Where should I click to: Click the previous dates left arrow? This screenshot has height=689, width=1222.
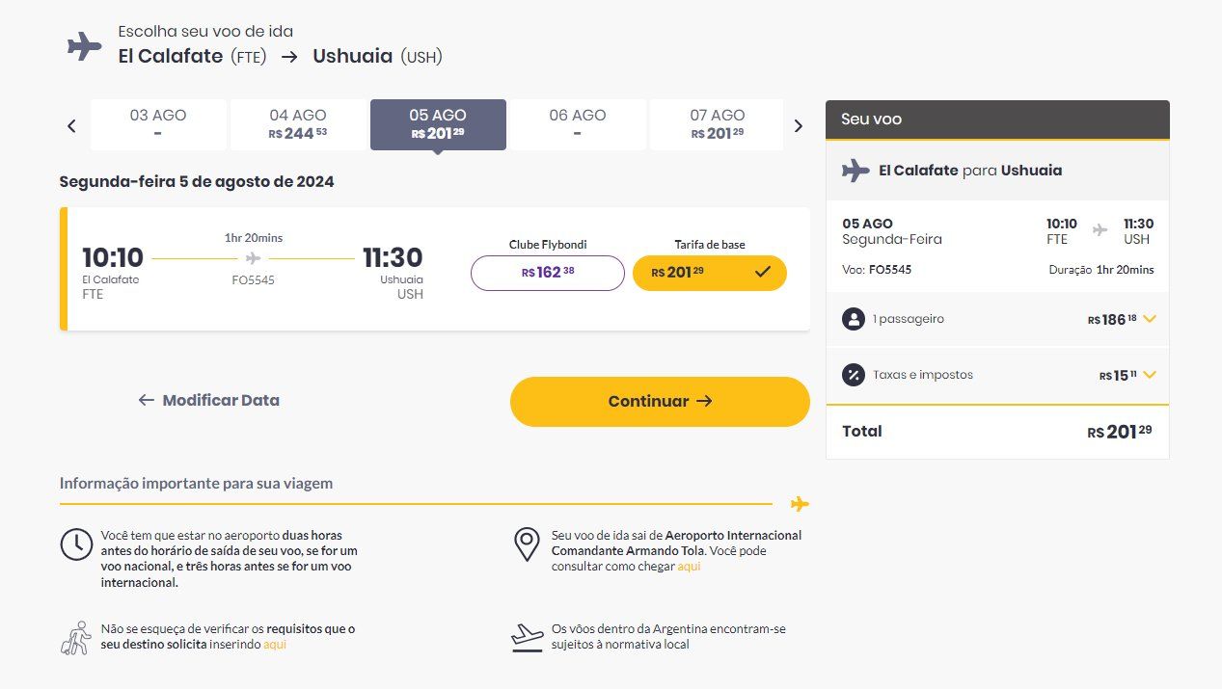71,125
